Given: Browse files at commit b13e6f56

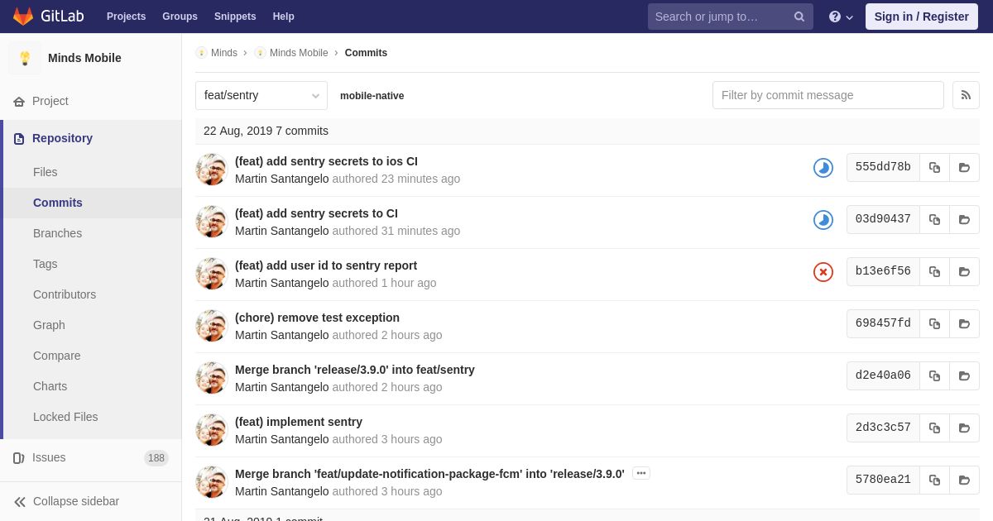Looking at the screenshot, I should pyautogui.click(x=964, y=271).
